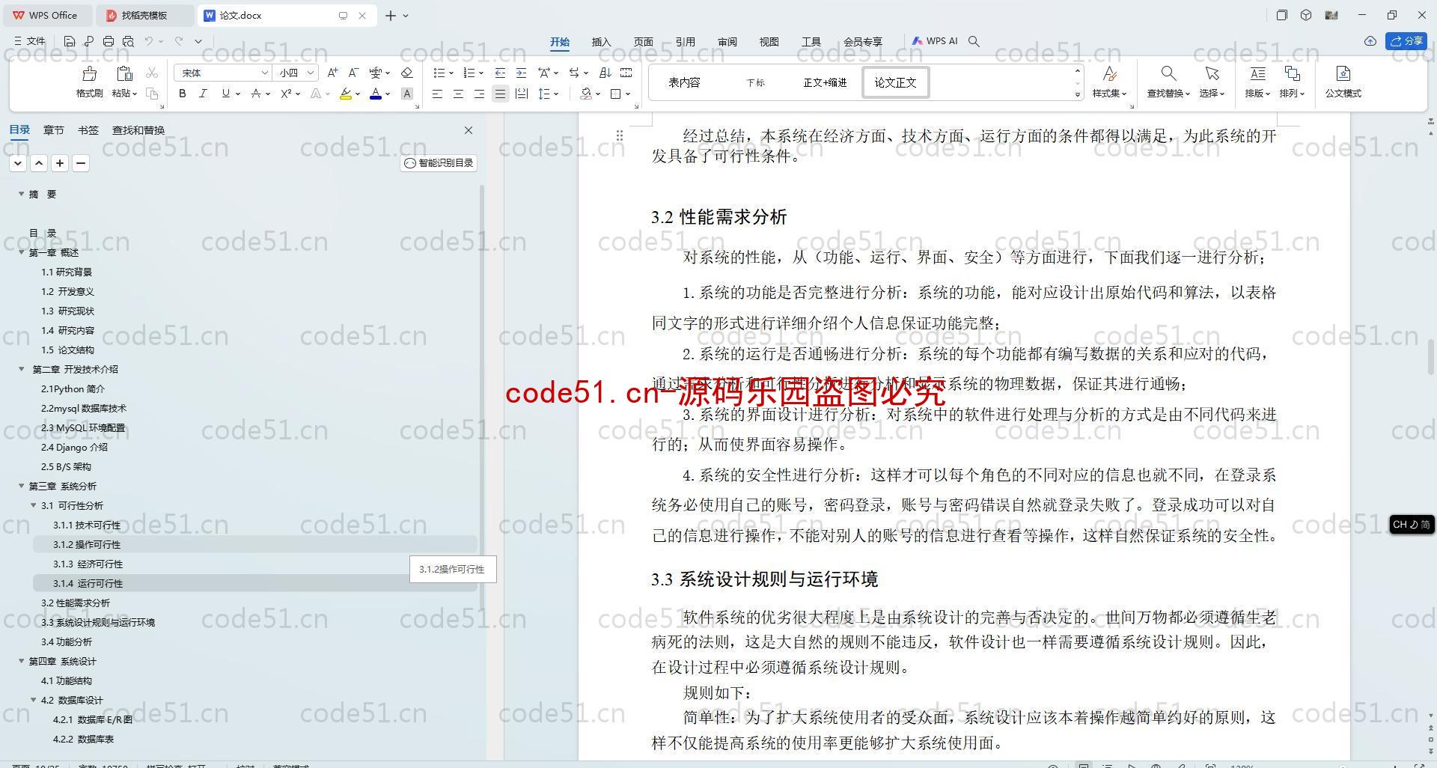Viewport: 1437px width, 768px height.
Task: Click the WPS AI button
Action: (935, 41)
